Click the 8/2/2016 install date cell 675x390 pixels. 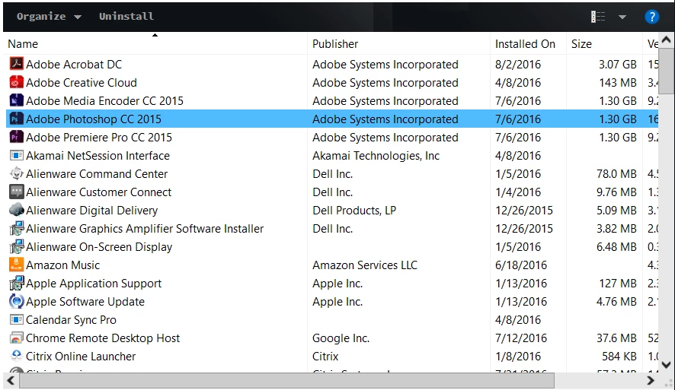(x=518, y=65)
